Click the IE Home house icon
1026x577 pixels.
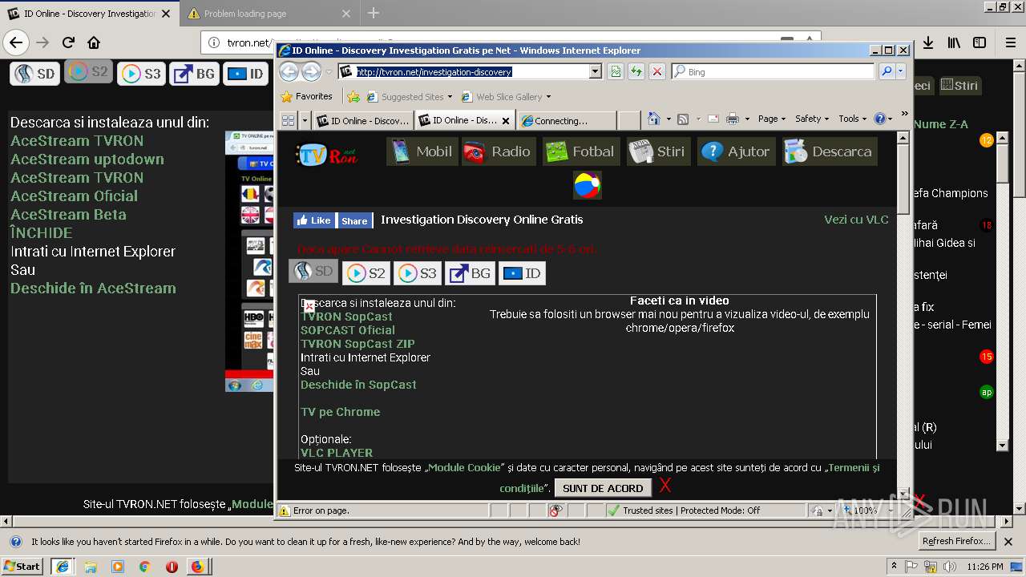pos(653,119)
